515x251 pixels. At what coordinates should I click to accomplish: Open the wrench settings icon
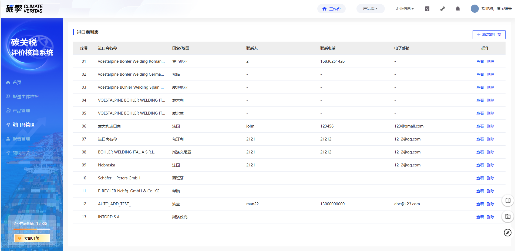click(442, 9)
